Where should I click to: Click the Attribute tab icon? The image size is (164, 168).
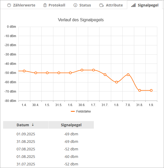coord(102,5)
